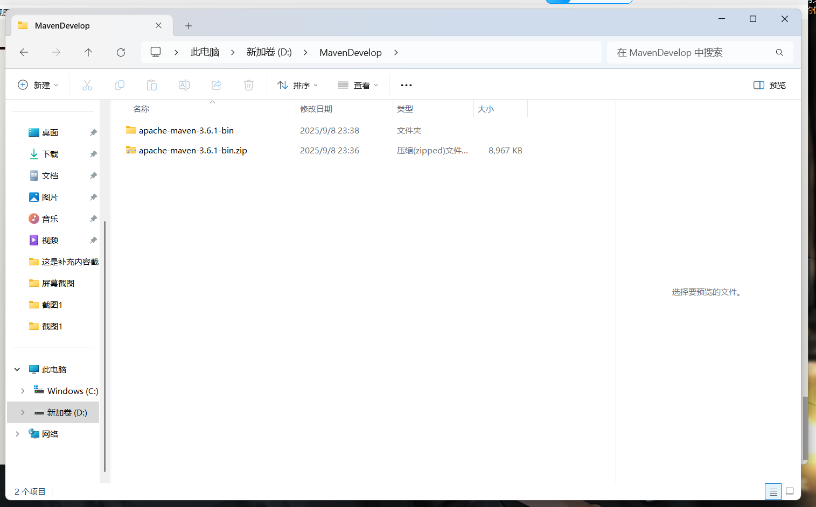The height and width of the screenshot is (507, 816).
Task: Expand chevron after 新加卷 (D:) in address bar
Action: [305, 52]
